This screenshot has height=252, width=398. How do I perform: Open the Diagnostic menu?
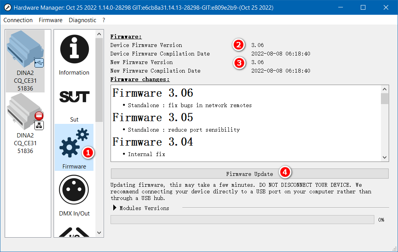click(83, 20)
